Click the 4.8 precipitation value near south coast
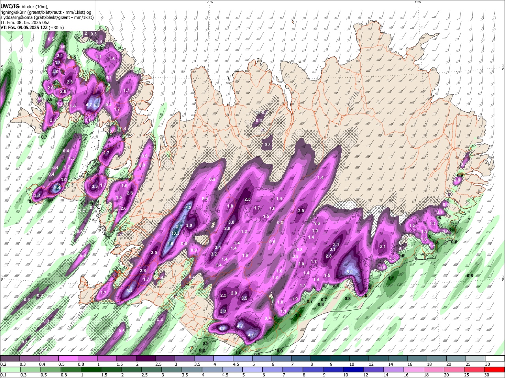Viewport: 505px width, 378px height. [222, 328]
